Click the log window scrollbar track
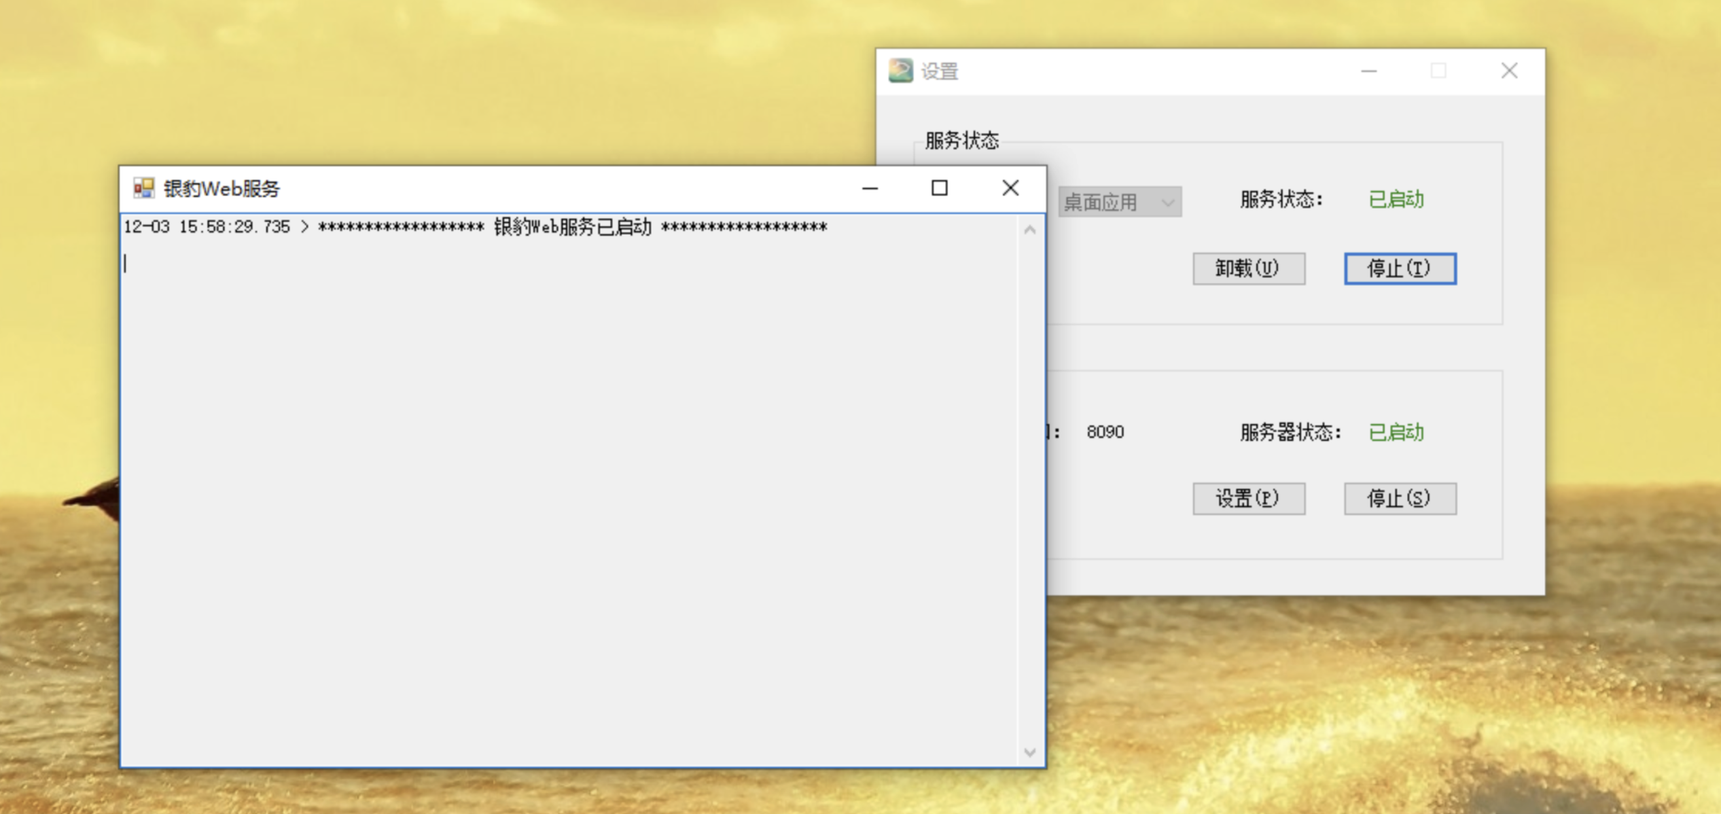1721x814 pixels. (1029, 488)
